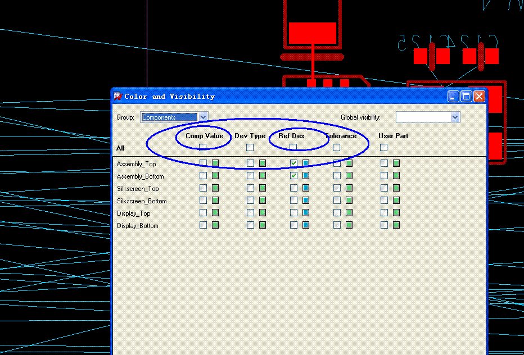Pick the Silkscreen_Top Comp Value color swatch
The height and width of the screenshot is (355, 524).
(x=215, y=188)
